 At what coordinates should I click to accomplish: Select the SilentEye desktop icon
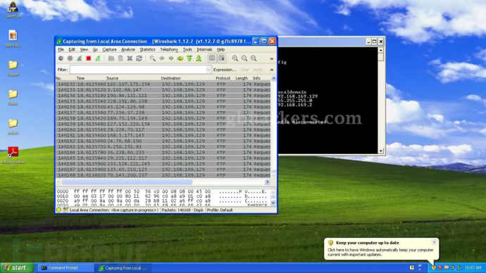pos(13,10)
